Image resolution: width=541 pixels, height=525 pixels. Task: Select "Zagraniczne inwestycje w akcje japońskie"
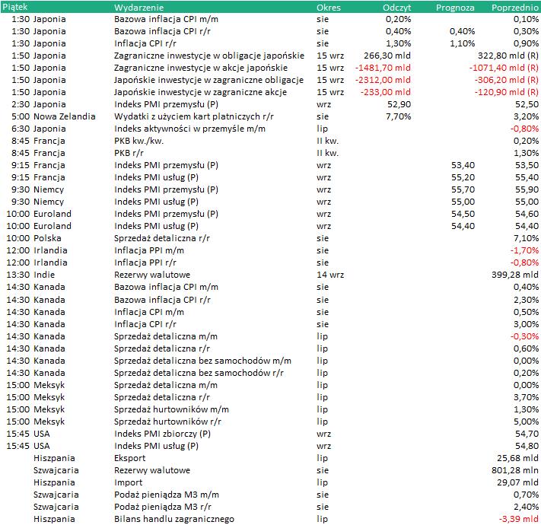point(201,68)
